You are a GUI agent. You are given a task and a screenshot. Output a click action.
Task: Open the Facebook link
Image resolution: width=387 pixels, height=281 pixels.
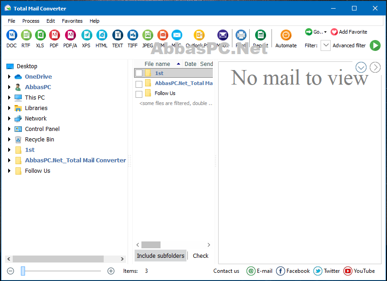(293, 271)
